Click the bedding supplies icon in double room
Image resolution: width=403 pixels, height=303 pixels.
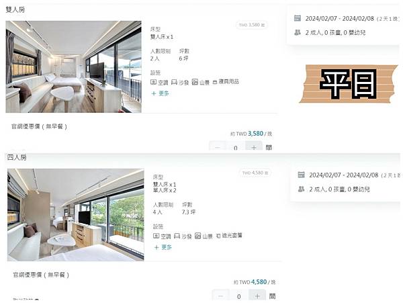click(215, 82)
